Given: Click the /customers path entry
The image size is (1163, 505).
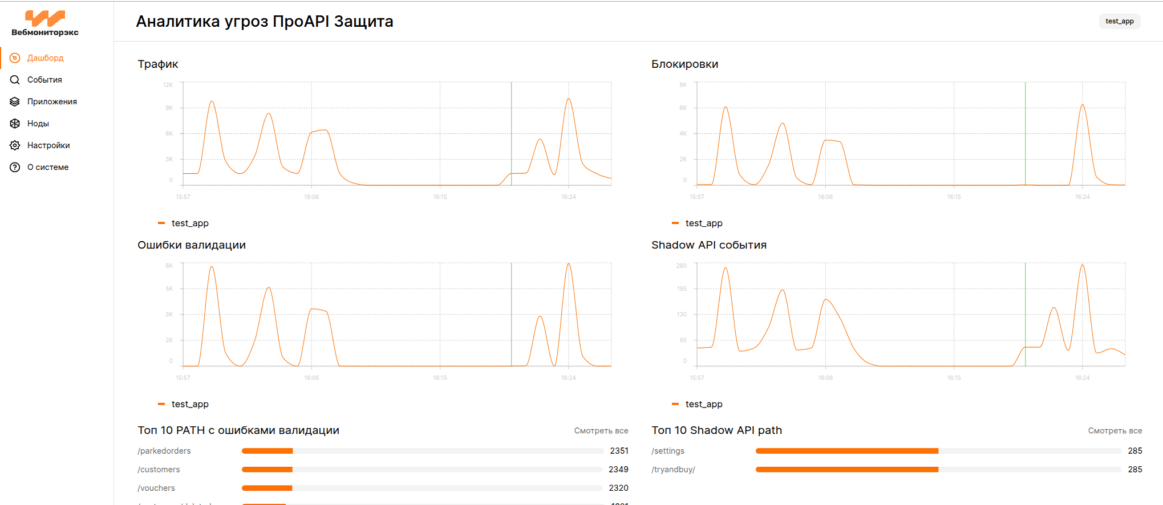Looking at the screenshot, I should click(x=159, y=470).
